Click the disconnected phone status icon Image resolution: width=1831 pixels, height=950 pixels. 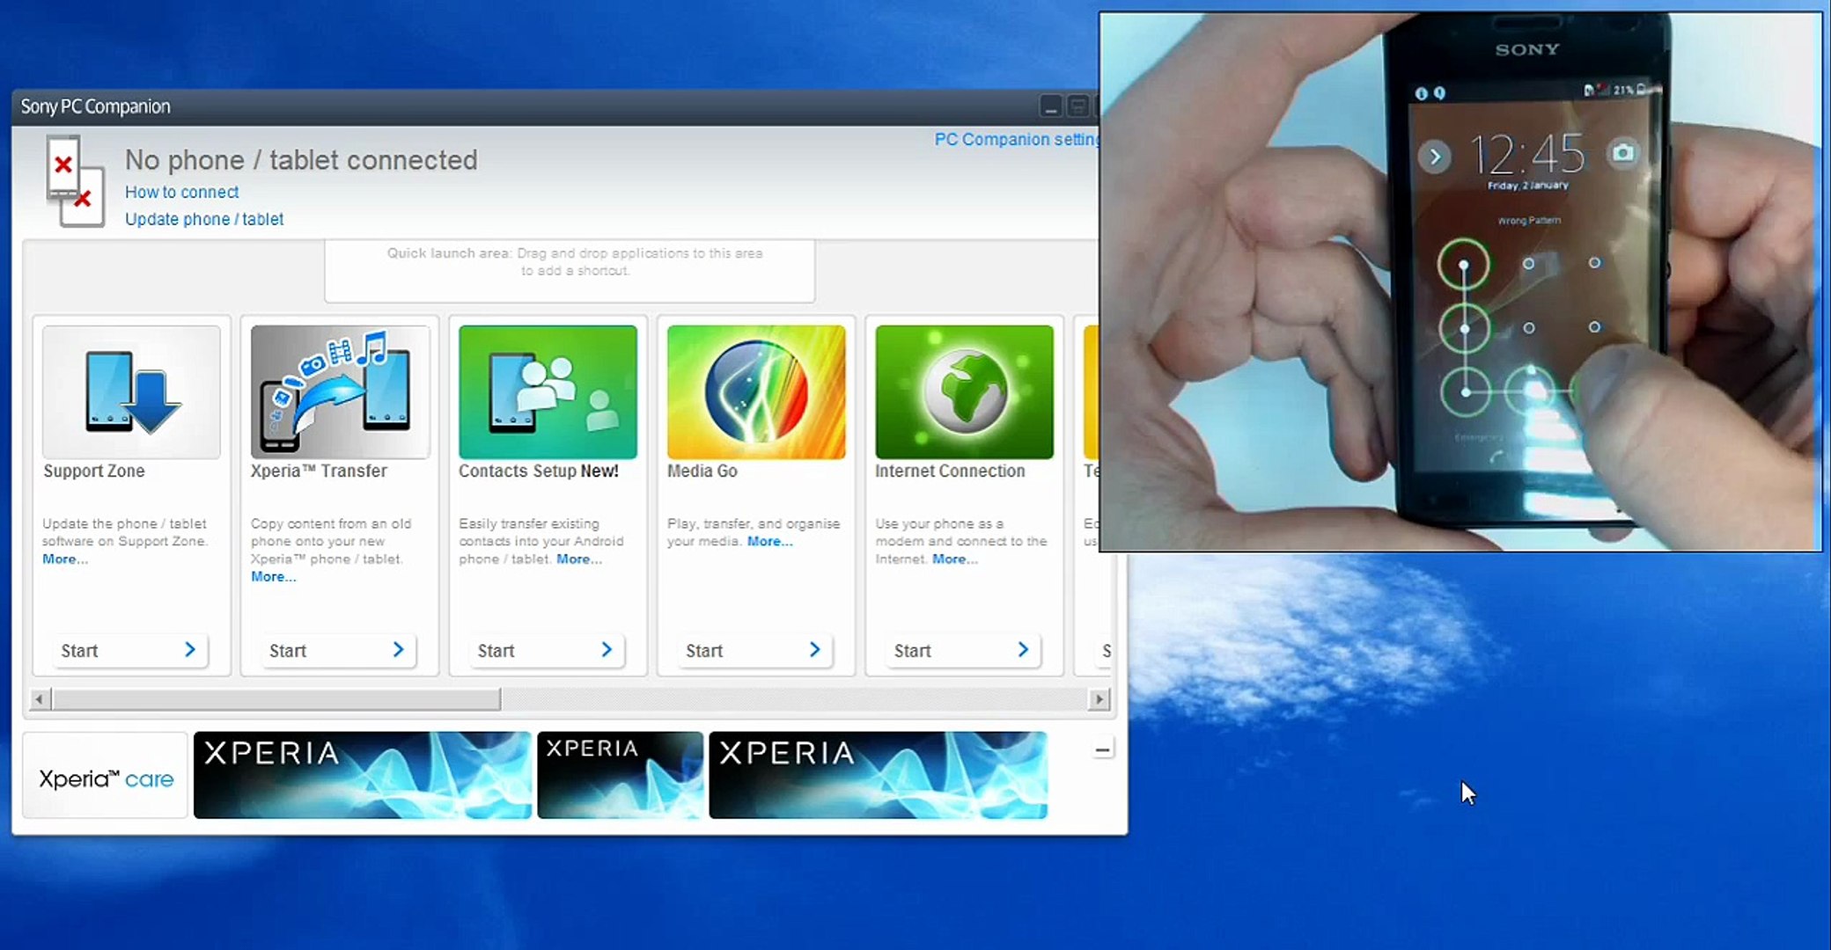coord(74,181)
